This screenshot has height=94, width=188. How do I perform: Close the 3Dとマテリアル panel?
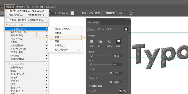[x=129, y=19]
